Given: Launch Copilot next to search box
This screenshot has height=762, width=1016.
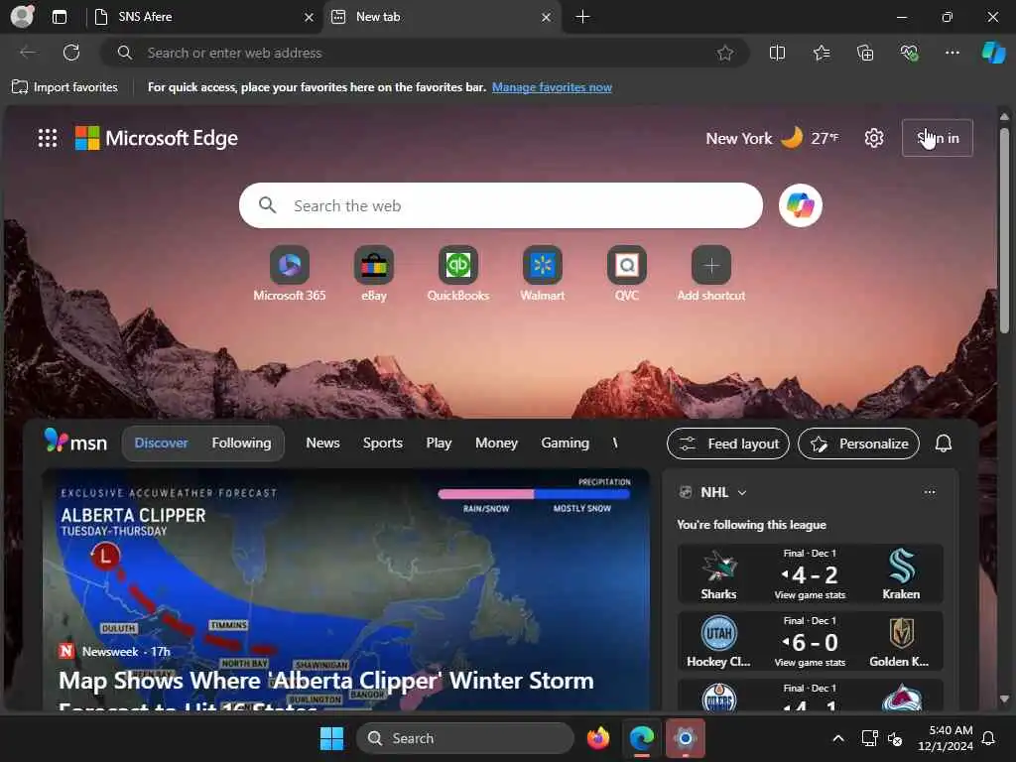Looking at the screenshot, I should click(x=801, y=205).
